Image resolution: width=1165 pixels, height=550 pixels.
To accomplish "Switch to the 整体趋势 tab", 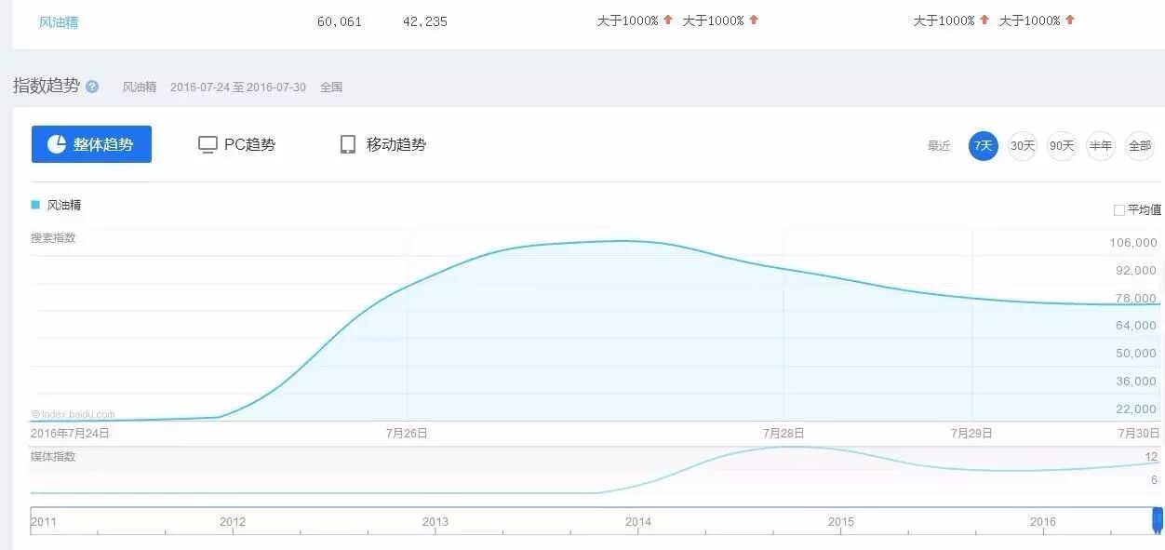I will click(91, 144).
